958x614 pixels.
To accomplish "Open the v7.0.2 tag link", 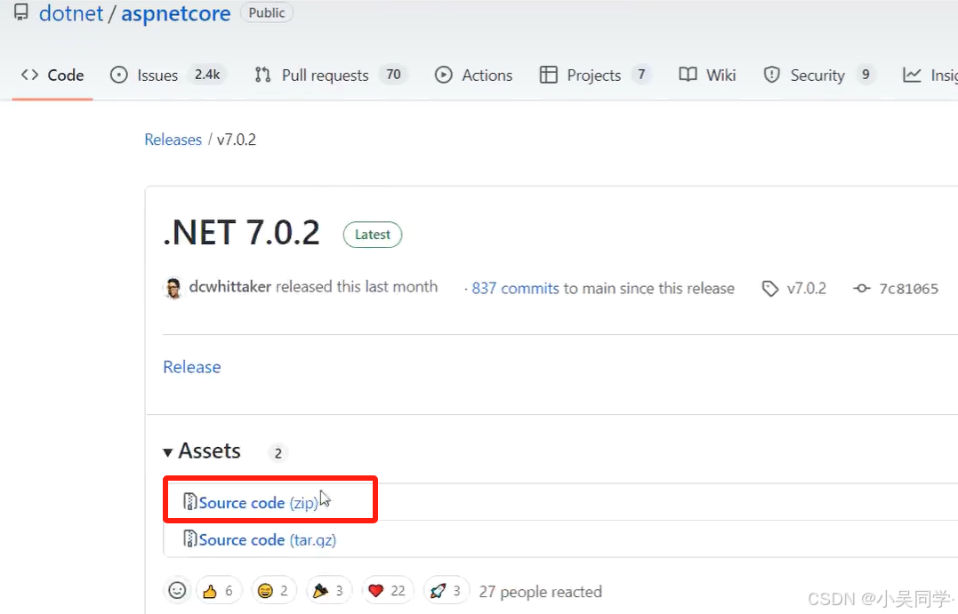I will tap(807, 288).
